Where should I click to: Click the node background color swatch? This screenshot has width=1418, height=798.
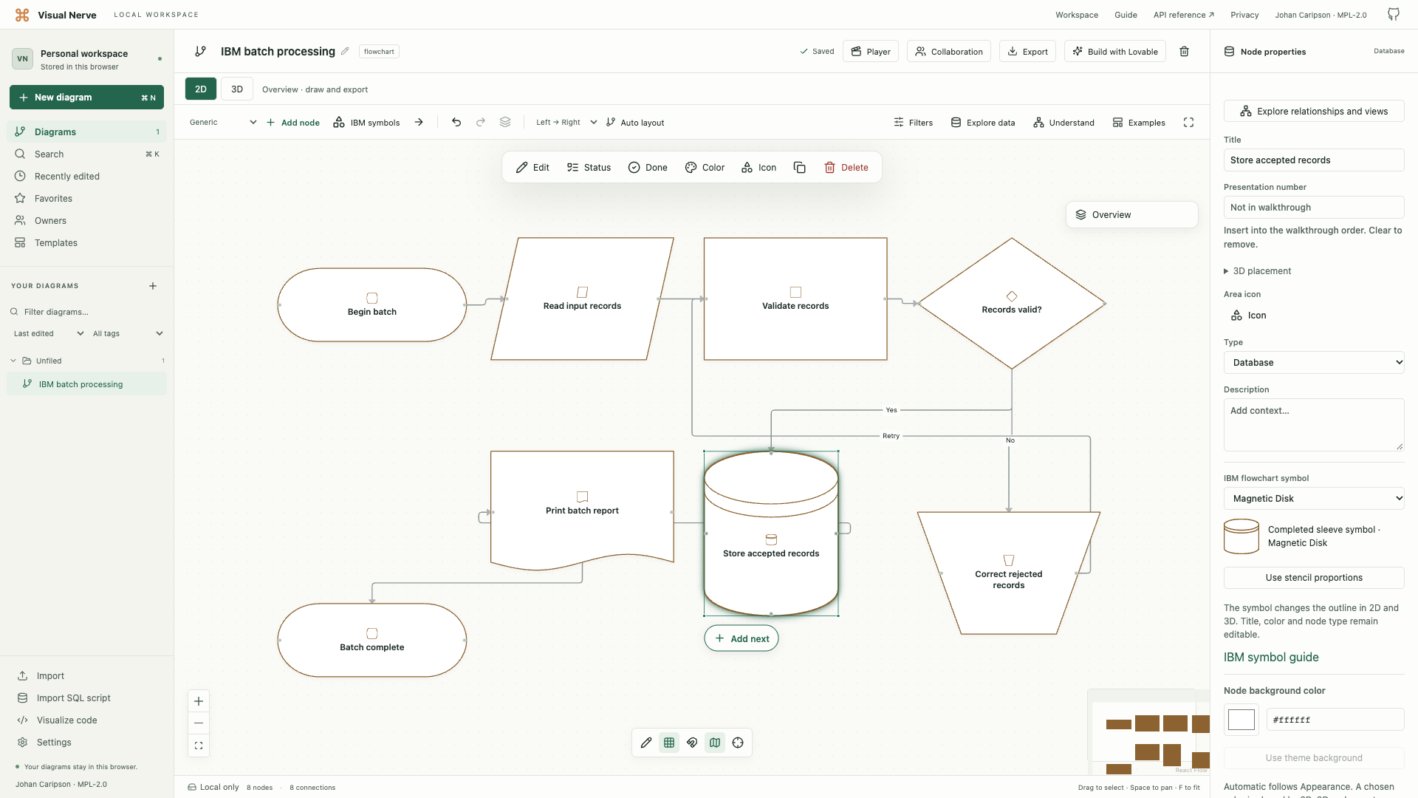pyautogui.click(x=1241, y=720)
